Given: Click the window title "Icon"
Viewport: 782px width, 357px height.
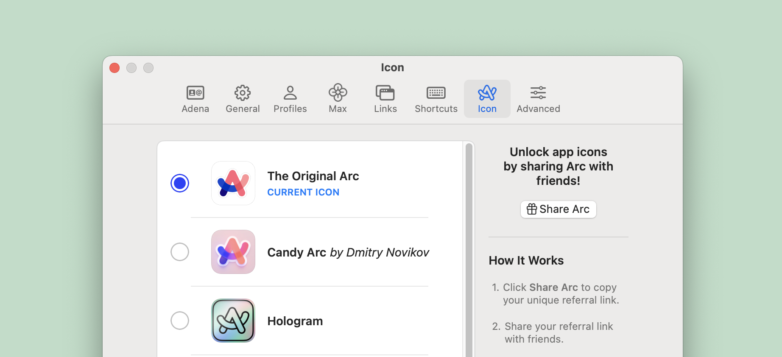Looking at the screenshot, I should coord(392,67).
